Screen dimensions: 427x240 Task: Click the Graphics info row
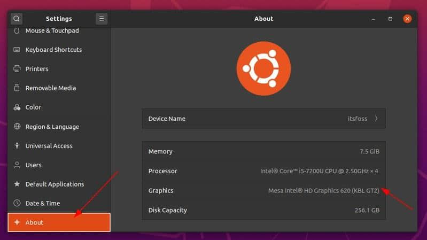[263, 191]
